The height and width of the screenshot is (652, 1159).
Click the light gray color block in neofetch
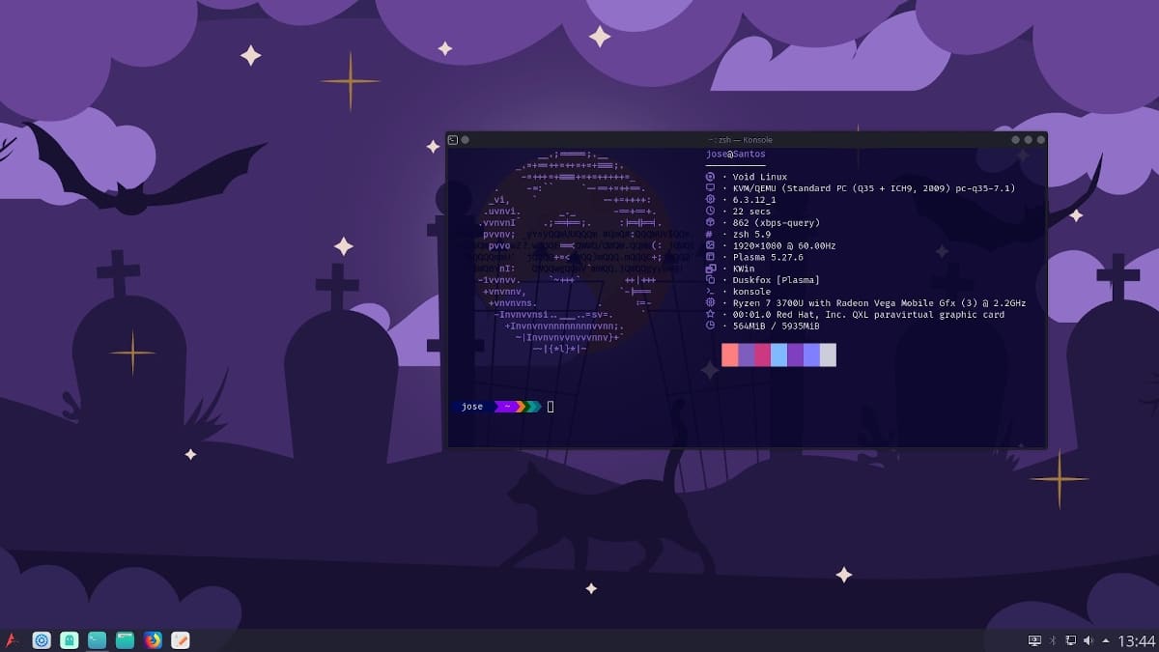pyautogui.click(x=828, y=354)
